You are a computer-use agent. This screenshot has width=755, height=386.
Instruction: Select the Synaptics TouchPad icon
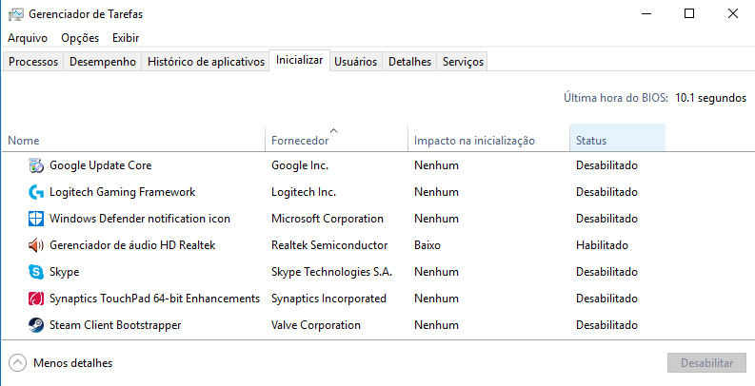point(36,299)
